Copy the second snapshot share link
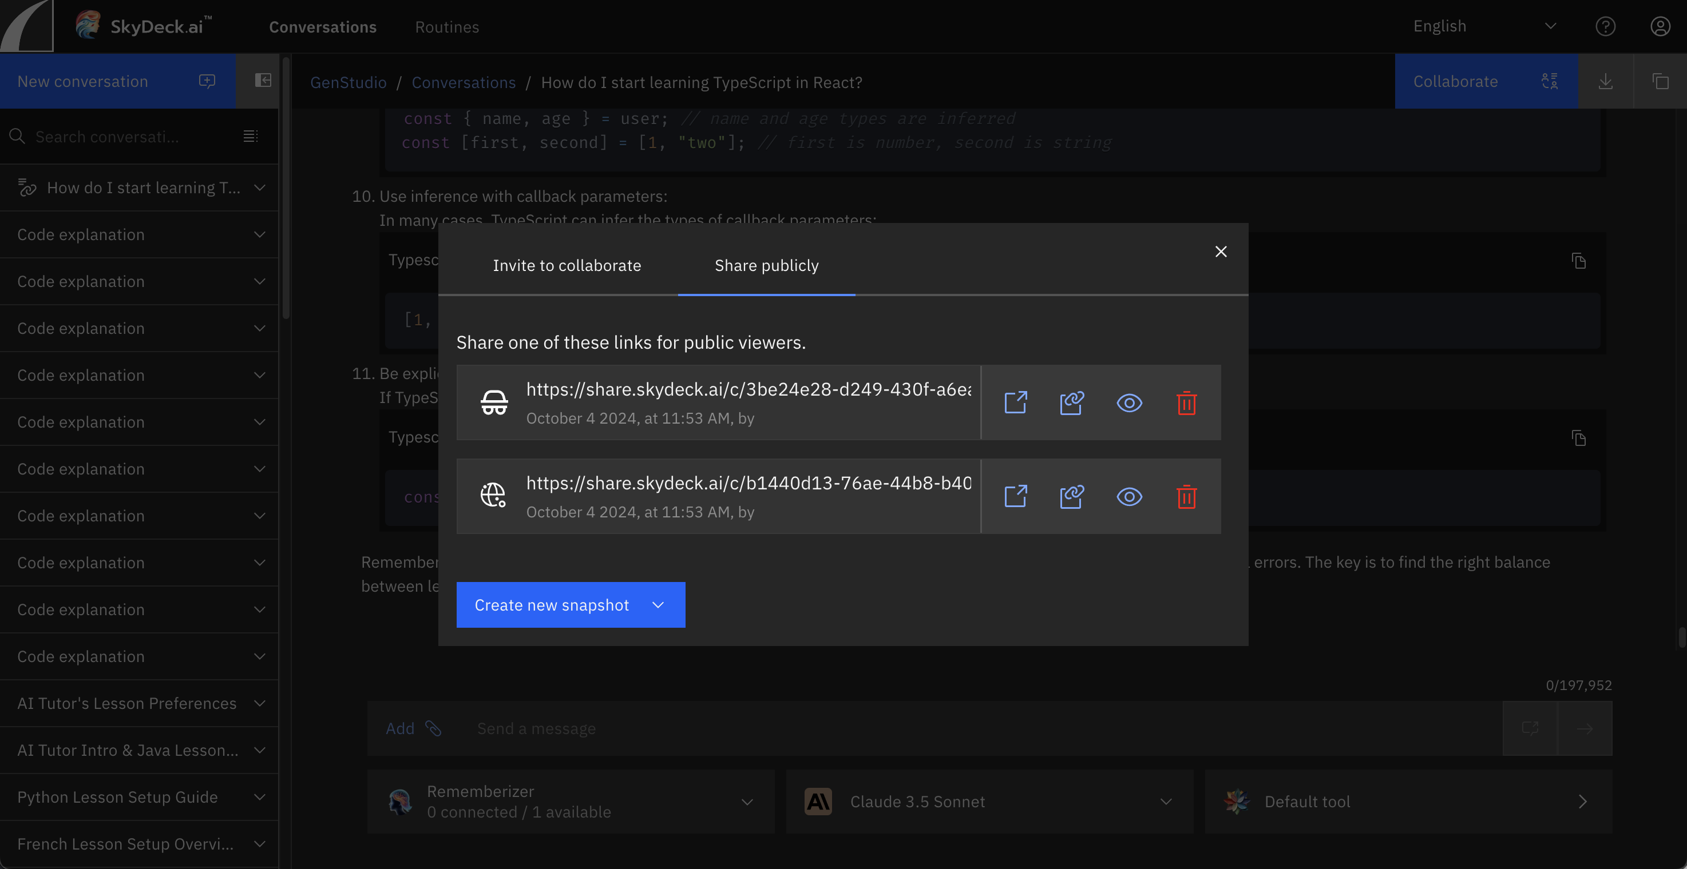This screenshot has height=869, width=1687. 1072,497
